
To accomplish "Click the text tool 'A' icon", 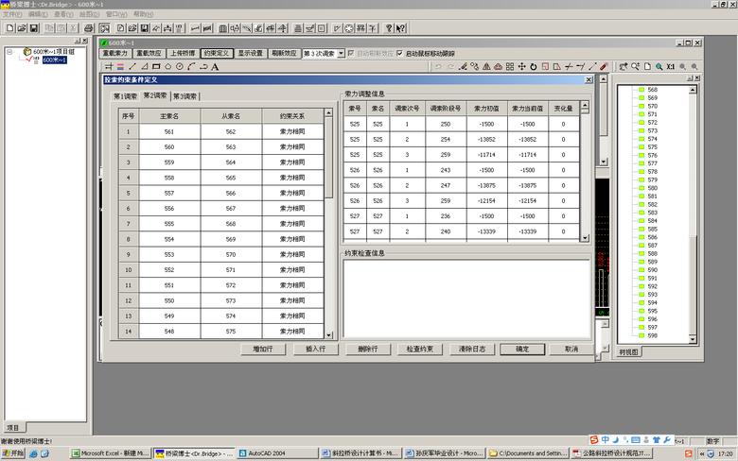I will (215, 67).
